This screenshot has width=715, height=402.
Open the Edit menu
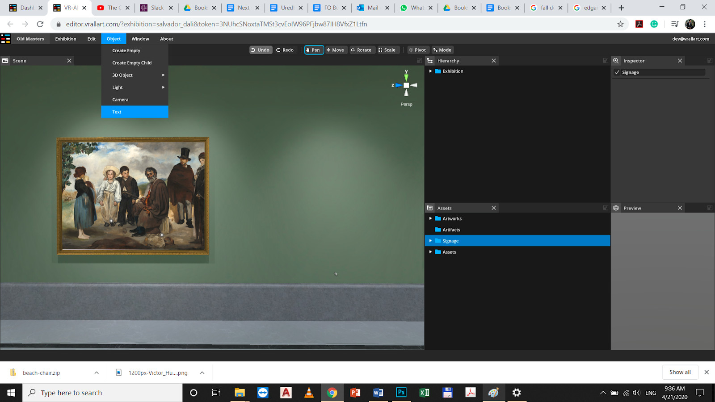coord(92,39)
